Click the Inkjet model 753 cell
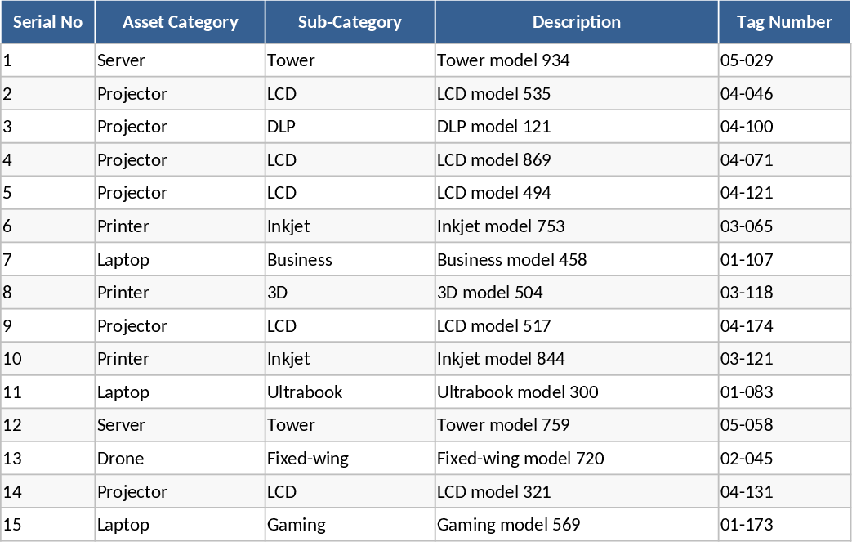 click(x=501, y=226)
